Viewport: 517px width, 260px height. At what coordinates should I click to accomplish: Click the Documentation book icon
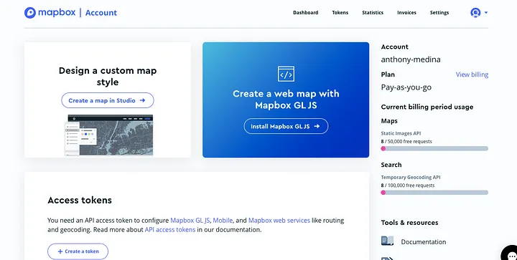[388, 241]
